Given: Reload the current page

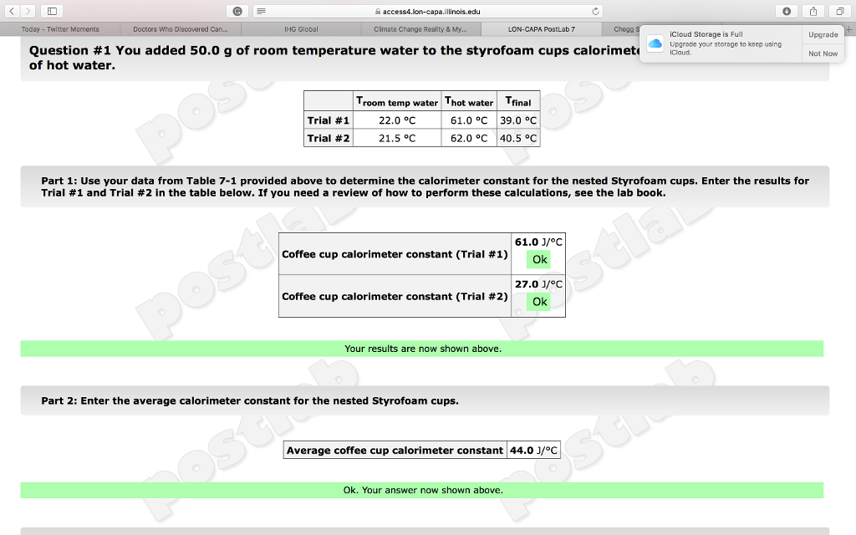Looking at the screenshot, I should click(595, 12).
